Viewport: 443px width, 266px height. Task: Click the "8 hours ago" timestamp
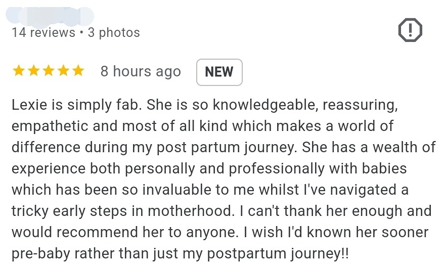click(141, 72)
